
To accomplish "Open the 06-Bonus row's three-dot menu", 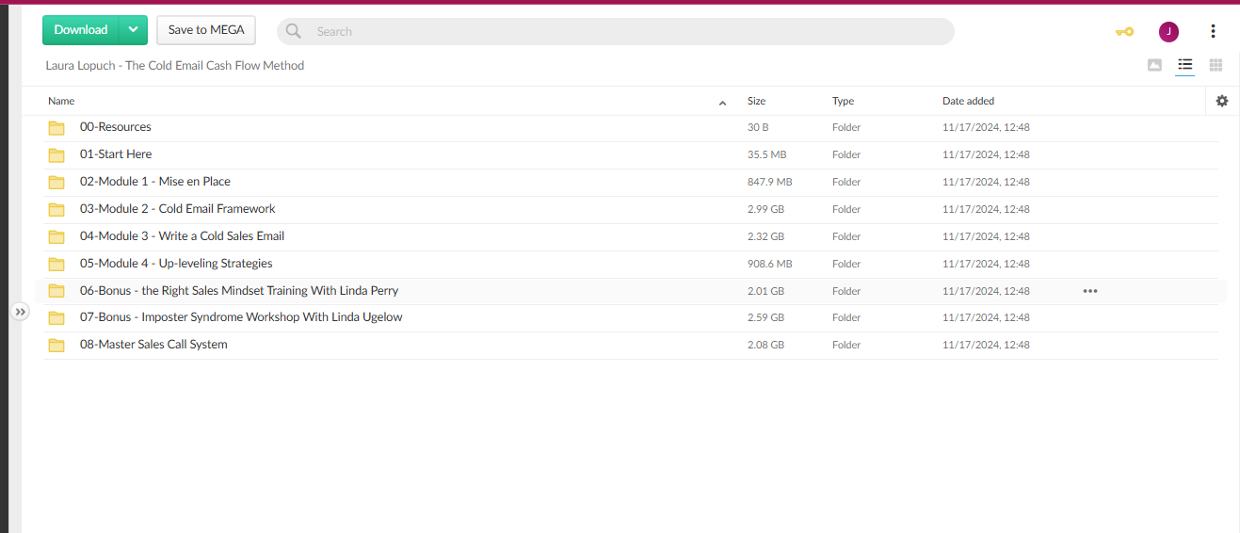I will 1090,291.
